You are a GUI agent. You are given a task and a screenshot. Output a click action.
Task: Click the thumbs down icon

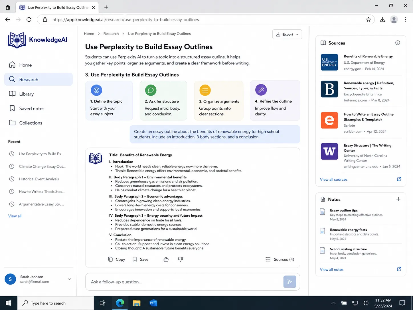pyautogui.click(x=180, y=259)
